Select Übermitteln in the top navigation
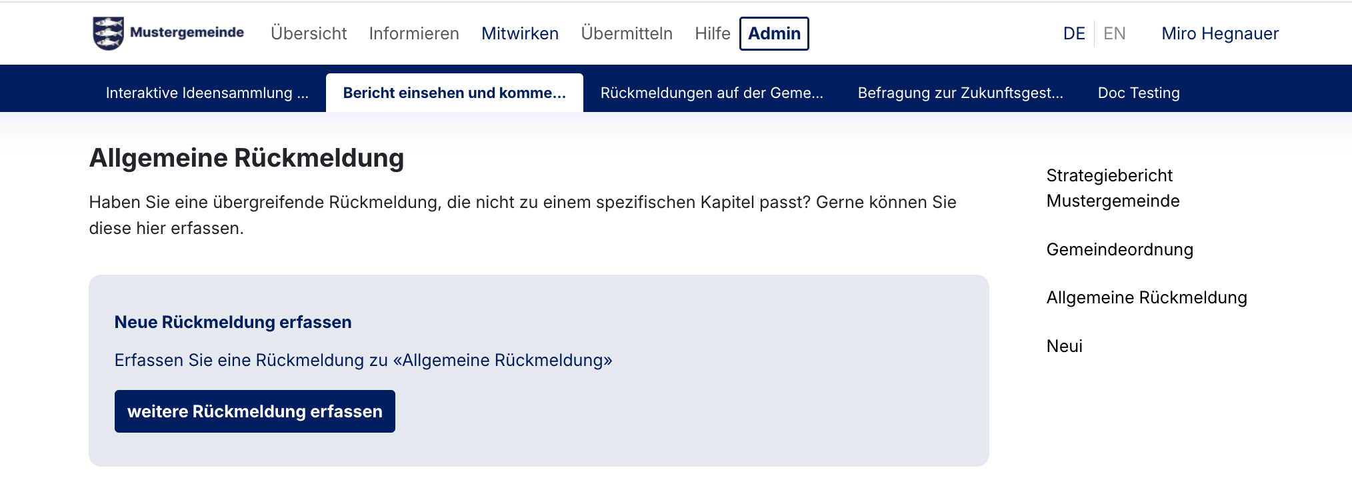This screenshot has height=484, width=1352. 627,33
